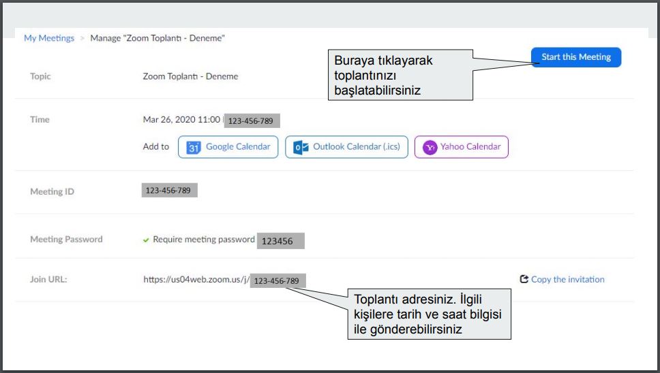Click the Meeting ID number value
The height and width of the screenshot is (373, 660).
[168, 191]
